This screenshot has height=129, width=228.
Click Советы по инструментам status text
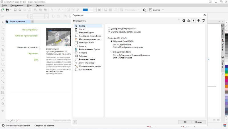click(18, 126)
